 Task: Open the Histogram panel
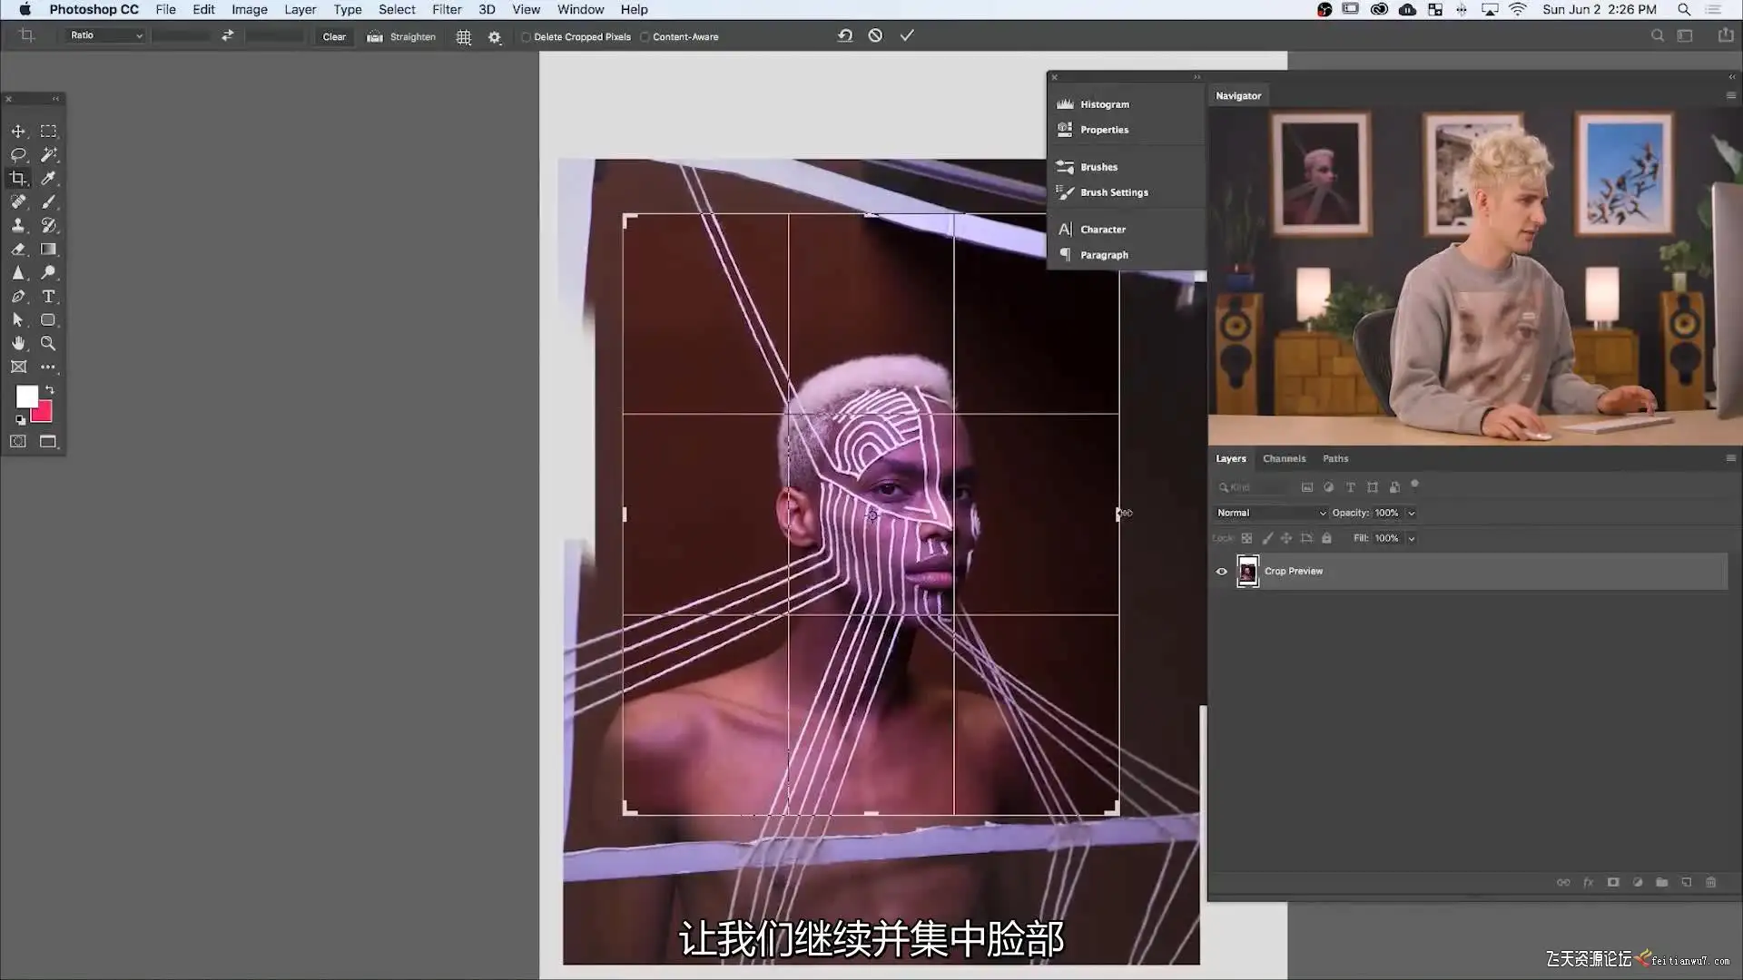click(x=1104, y=104)
